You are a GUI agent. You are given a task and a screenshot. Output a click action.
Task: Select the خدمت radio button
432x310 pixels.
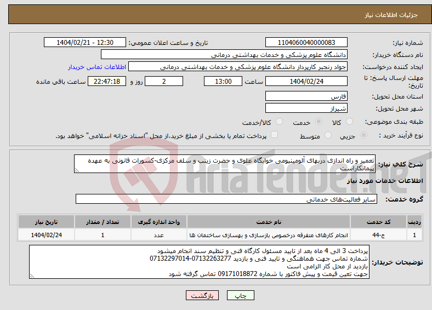[319, 122]
